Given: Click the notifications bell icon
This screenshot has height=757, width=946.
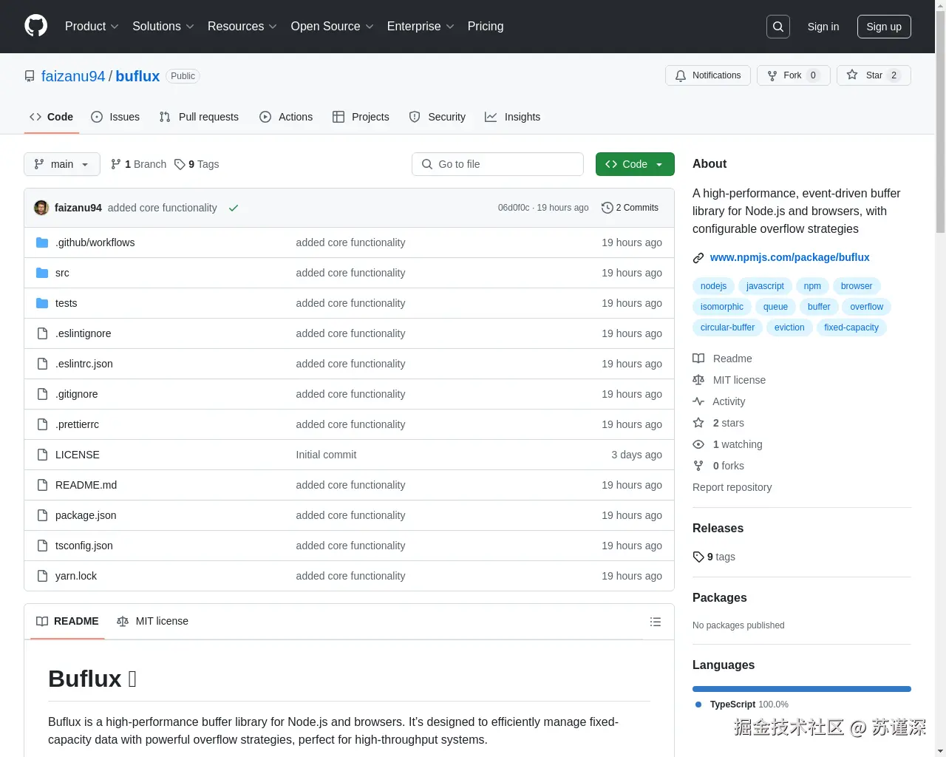Looking at the screenshot, I should (x=681, y=75).
